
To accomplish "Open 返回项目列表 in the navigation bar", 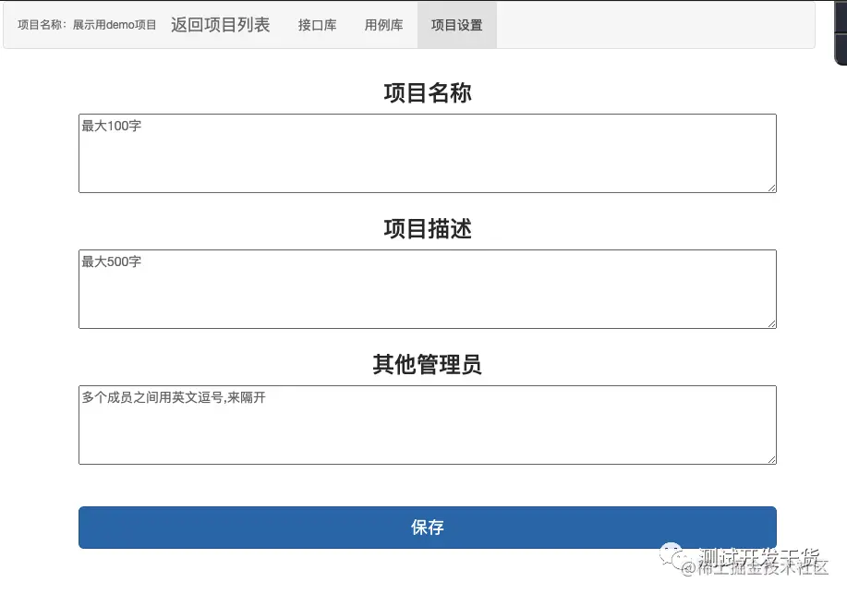I will pyautogui.click(x=221, y=25).
